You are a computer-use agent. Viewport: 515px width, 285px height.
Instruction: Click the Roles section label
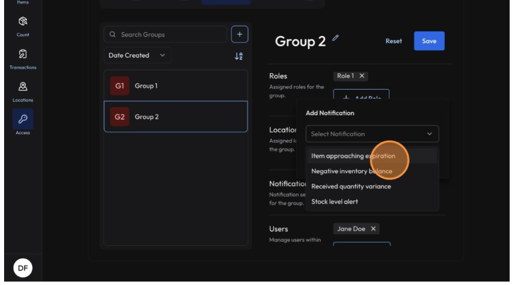[x=278, y=76]
